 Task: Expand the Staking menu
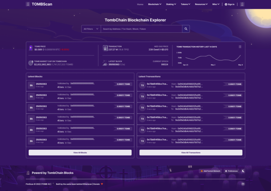(x=171, y=4)
